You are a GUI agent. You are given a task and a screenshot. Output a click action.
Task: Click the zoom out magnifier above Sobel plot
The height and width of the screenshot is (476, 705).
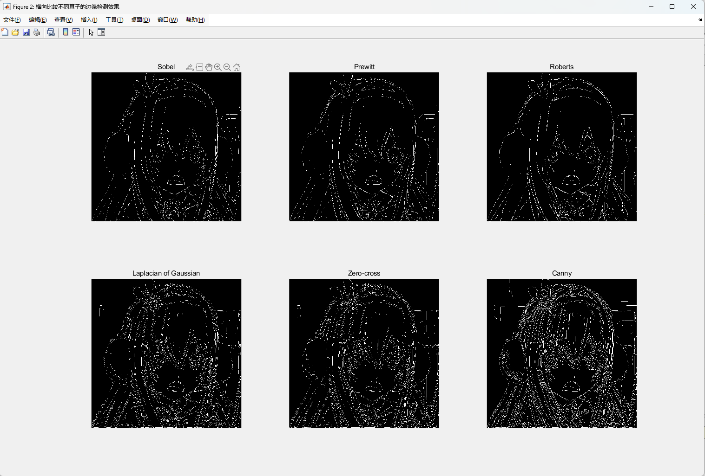(227, 67)
